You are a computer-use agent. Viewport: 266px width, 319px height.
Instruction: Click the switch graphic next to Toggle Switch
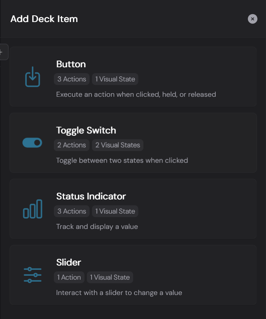(32, 142)
